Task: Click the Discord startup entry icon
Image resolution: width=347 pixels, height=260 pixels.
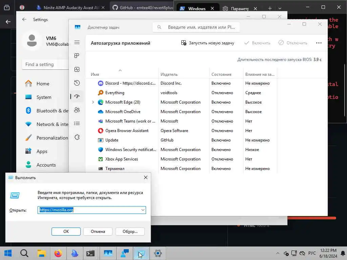Action: tap(100, 83)
